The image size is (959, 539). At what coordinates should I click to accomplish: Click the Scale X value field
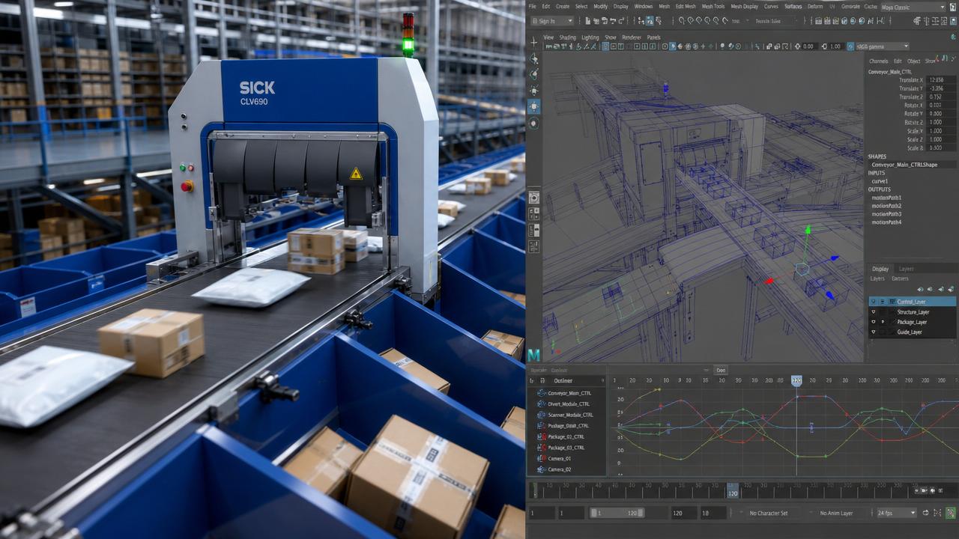[x=941, y=130]
